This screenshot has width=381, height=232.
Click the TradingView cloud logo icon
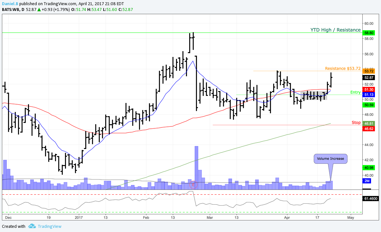click(32, 226)
